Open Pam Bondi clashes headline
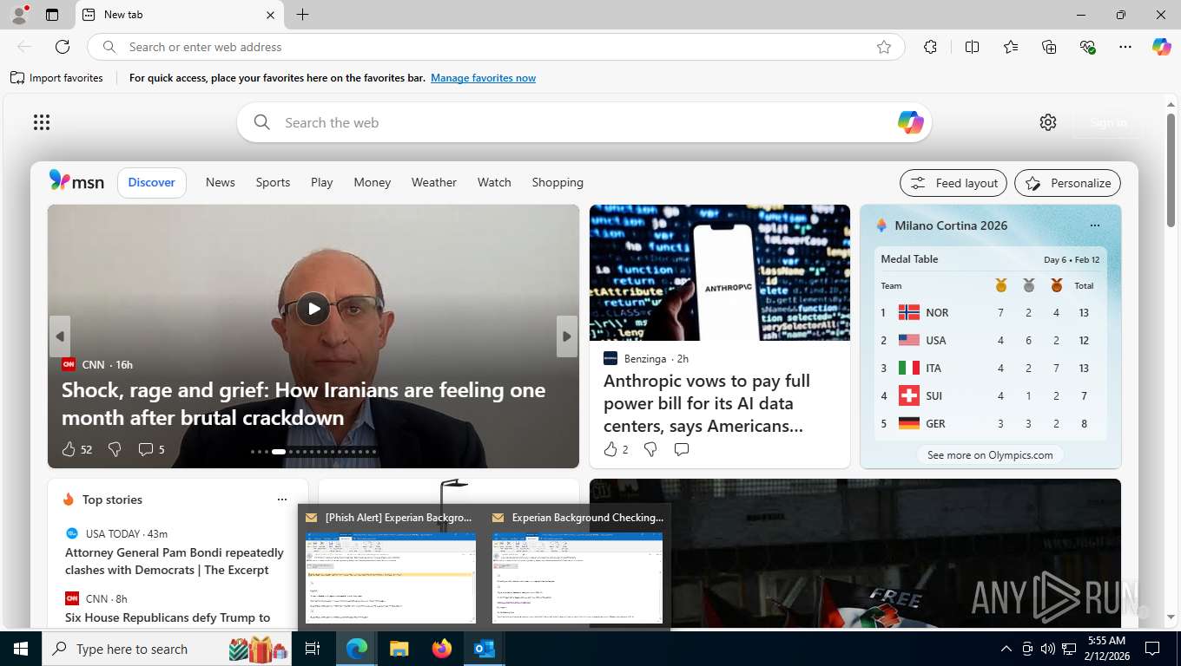 [x=175, y=561]
